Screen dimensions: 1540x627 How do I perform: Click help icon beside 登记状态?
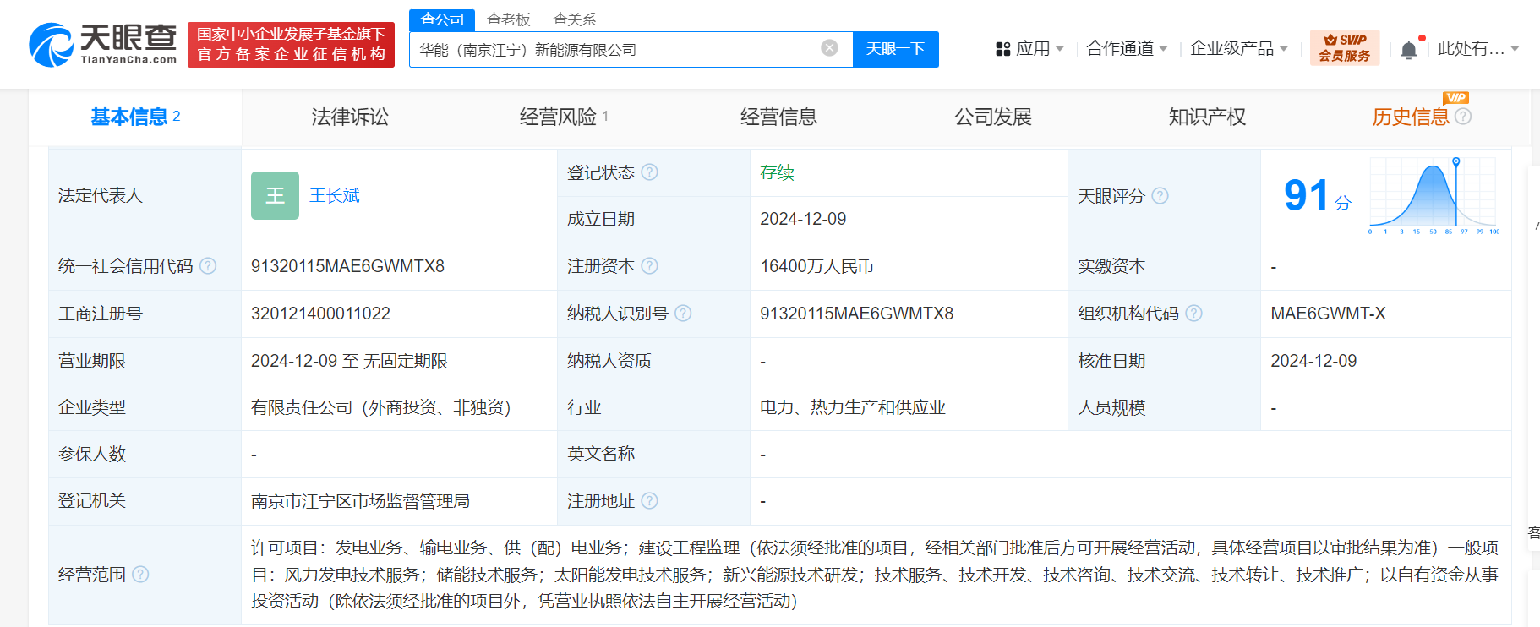pyautogui.click(x=649, y=172)
